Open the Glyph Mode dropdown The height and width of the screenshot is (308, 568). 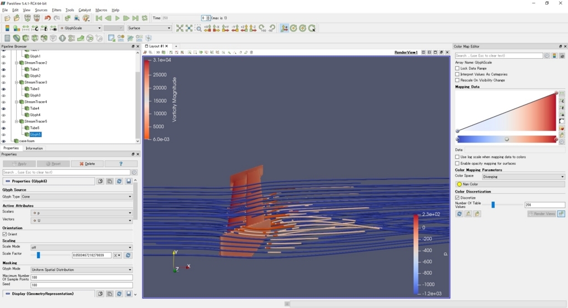pyautogui.click(x=82, y=270)
